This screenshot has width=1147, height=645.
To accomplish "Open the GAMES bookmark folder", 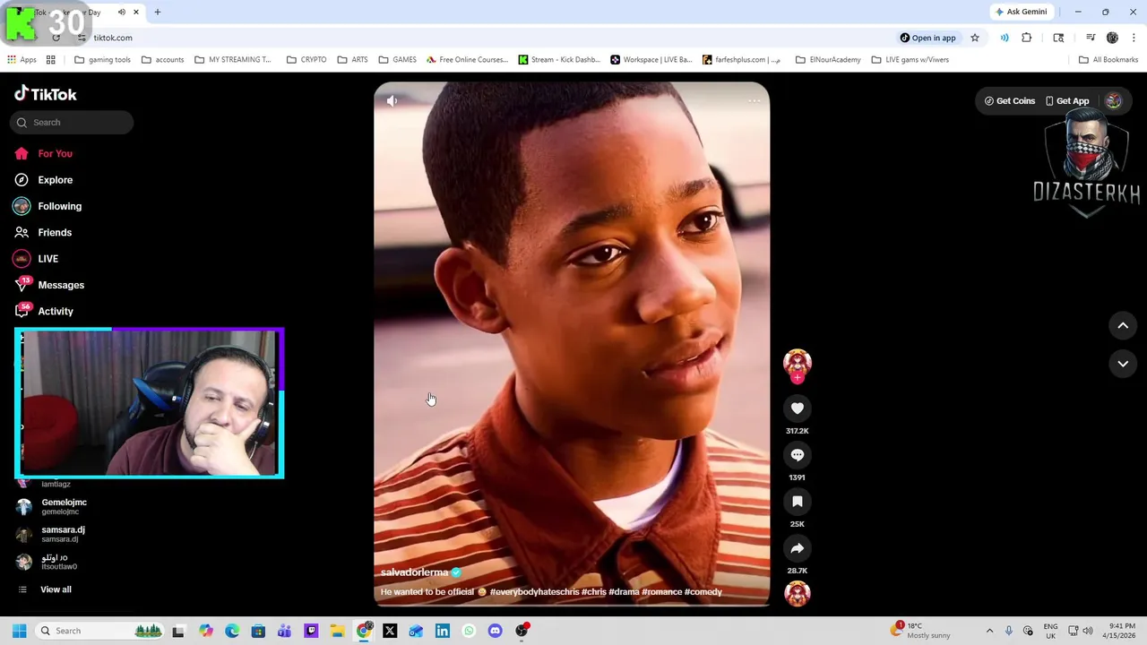I will click(397, 60).
